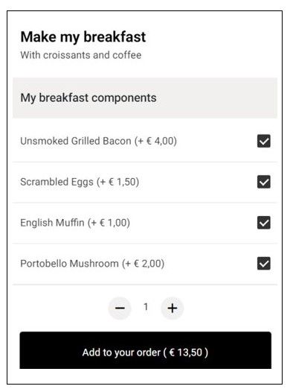
Task: Add to your order for € 13,50
Action: click(146, 350)
